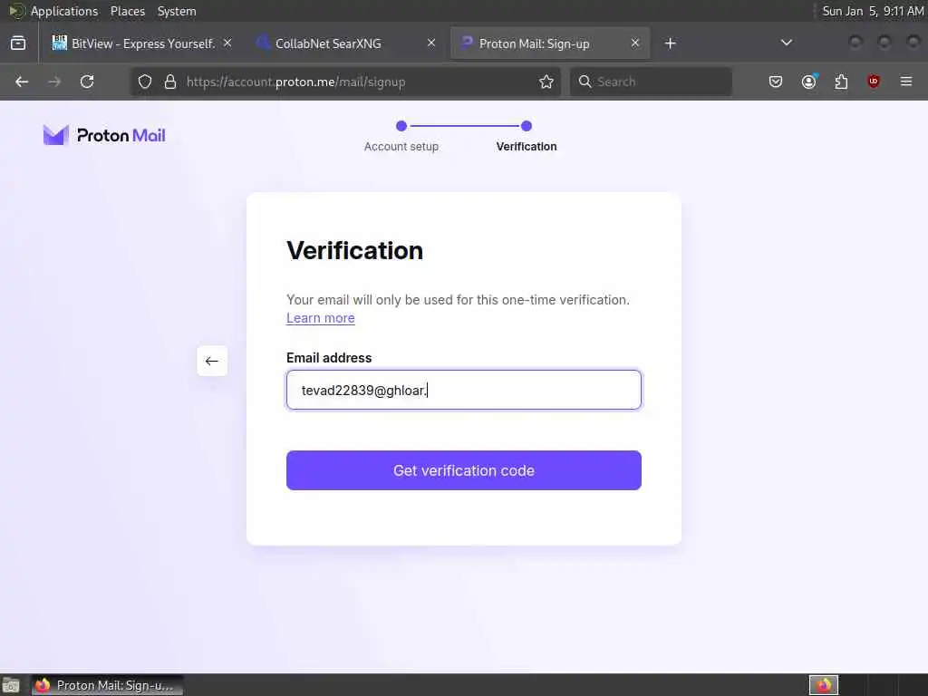The height and width of the screenshot is (696, 928).
Task: Click the Firefox workspace switcher thumbnail
Action: coord(824,685)
